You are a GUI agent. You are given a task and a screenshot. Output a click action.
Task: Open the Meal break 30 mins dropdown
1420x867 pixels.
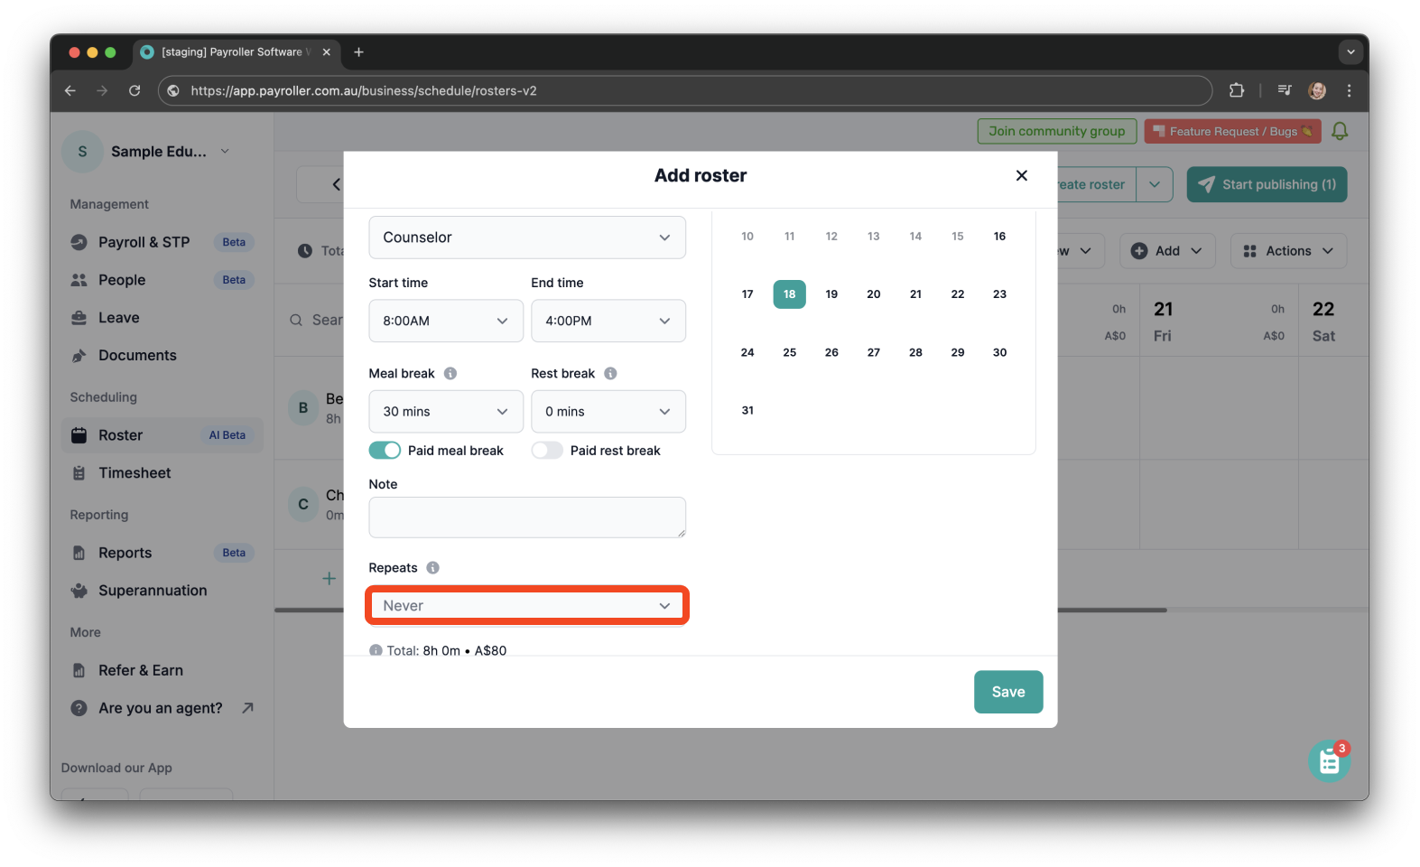click(x=446, y=411)
